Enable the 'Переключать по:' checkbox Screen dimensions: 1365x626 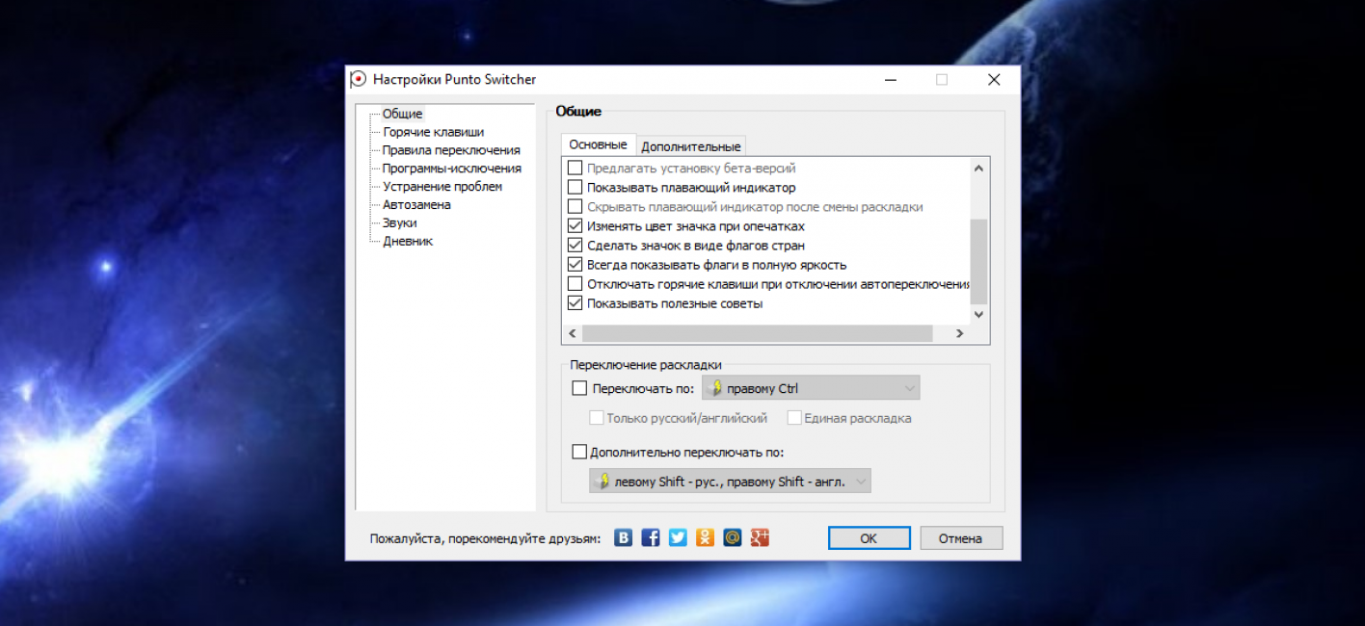point(579,388)
